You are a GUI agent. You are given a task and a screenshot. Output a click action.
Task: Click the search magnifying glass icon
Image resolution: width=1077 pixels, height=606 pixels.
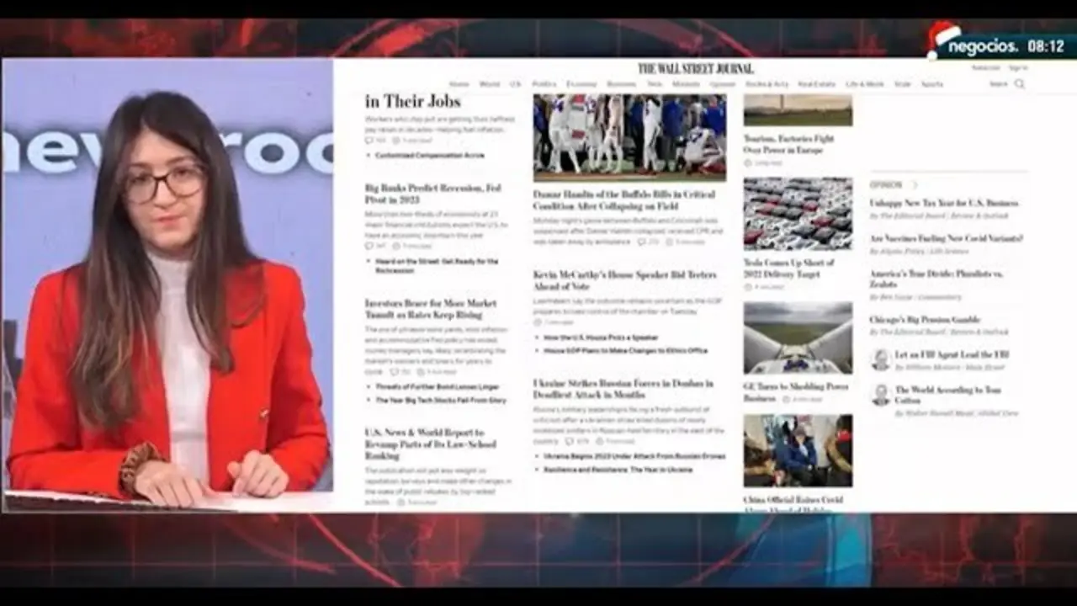pos(1020,84)
